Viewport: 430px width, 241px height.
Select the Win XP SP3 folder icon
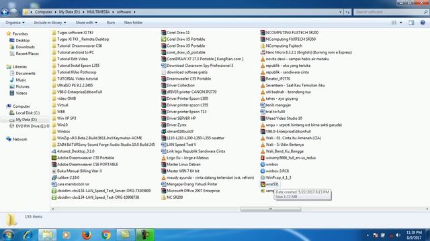[54, 118]
